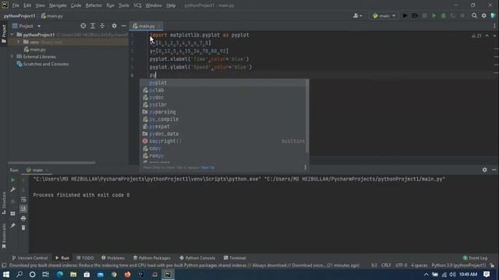This screenshot has height=280, width=499.
Task: Click the green Debug bug icon
Action: 443,16
